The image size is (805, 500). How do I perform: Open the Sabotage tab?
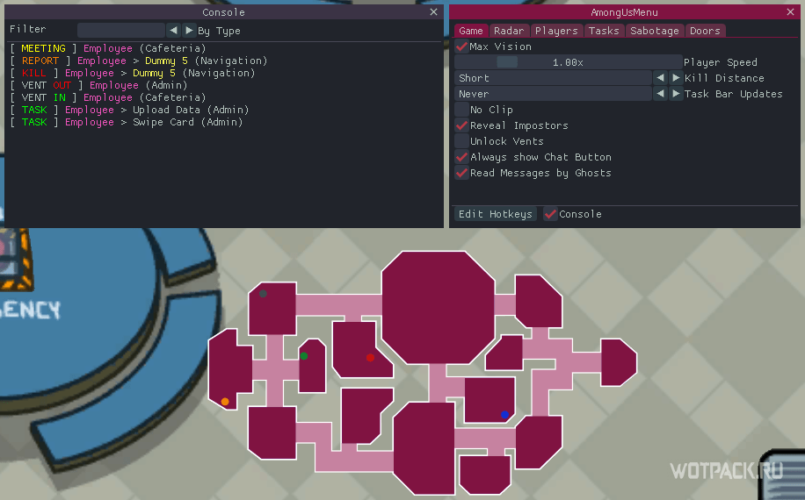pyautogui.click(x=655, y=31)
